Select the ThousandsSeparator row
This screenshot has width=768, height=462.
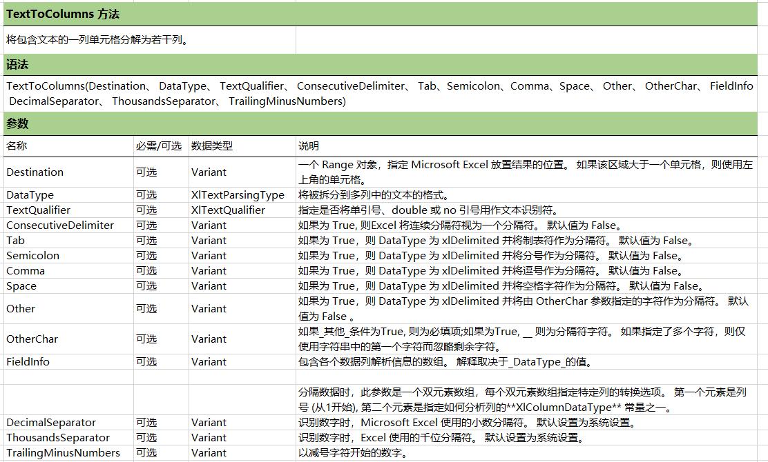pyautogui.click(x=52, y=437)
